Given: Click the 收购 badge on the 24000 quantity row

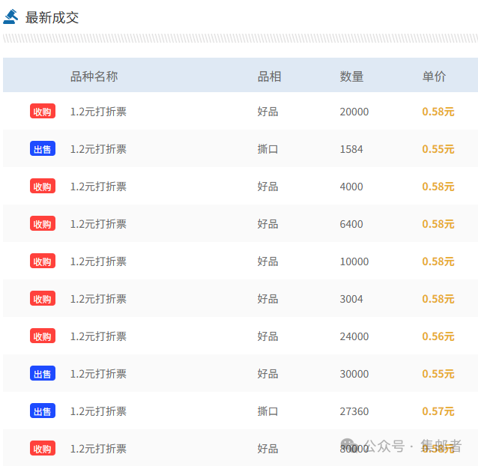Looking at the screenshot, I should click(x=43, y=336).
